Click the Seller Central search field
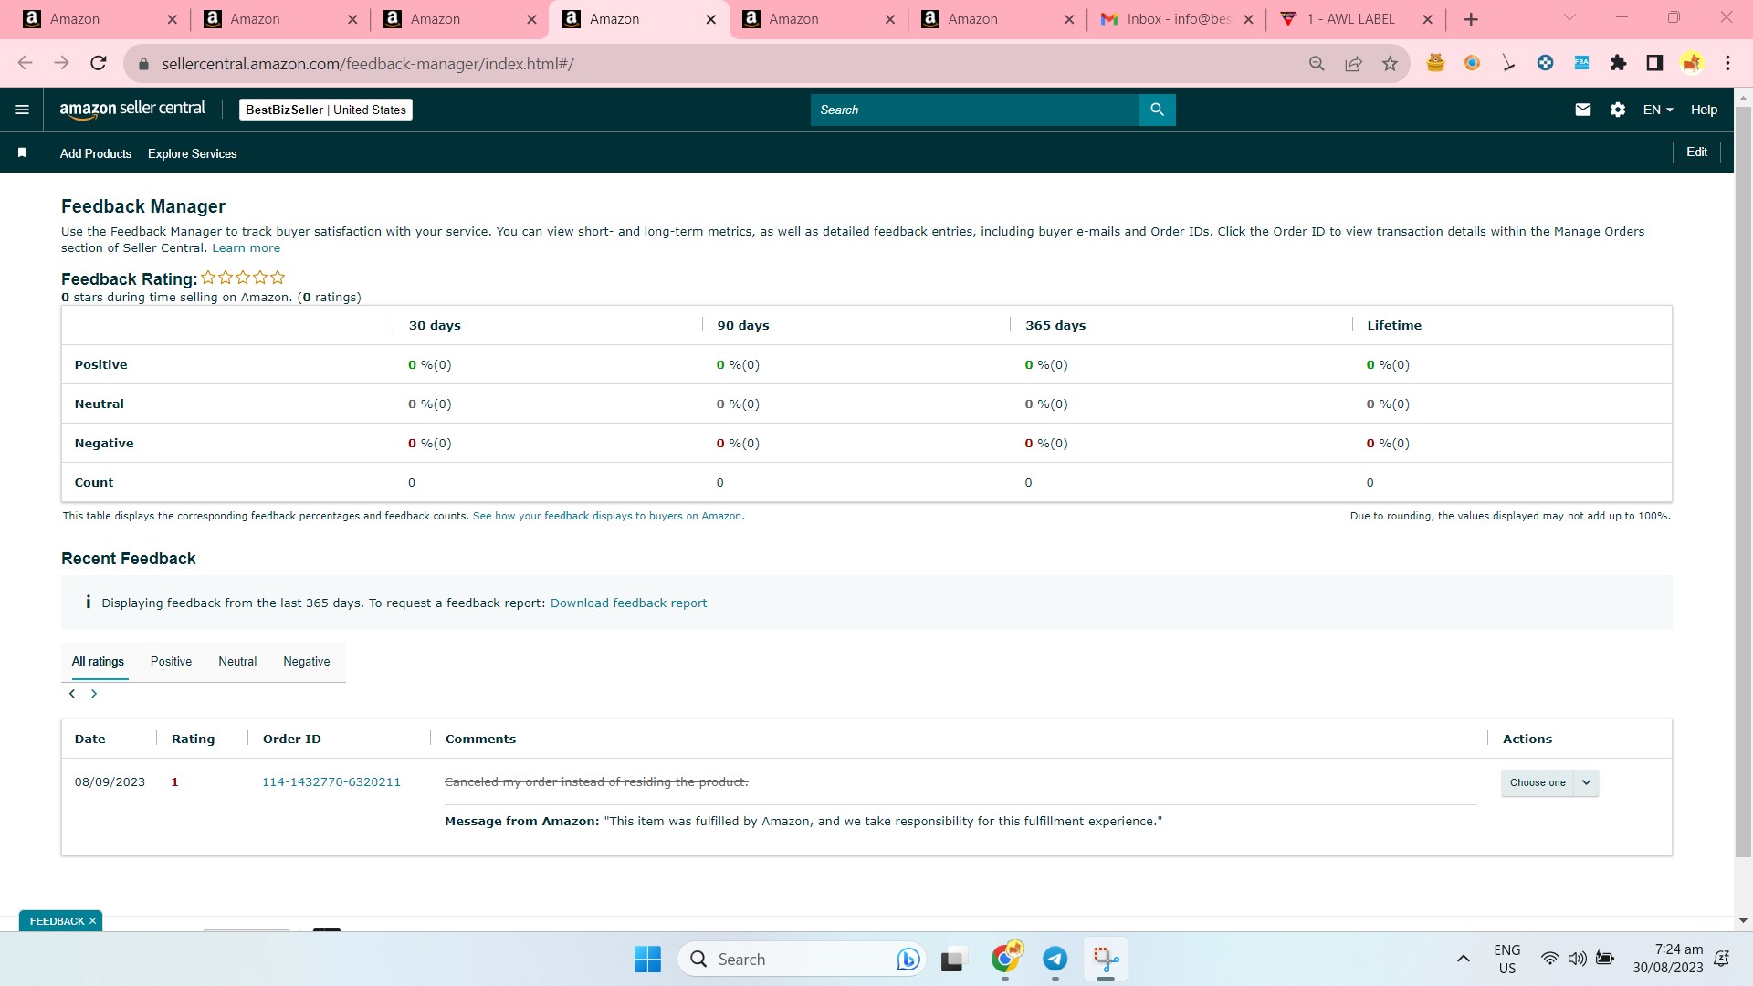Viewport: 1753px width, 986px height. coord(974,110)
